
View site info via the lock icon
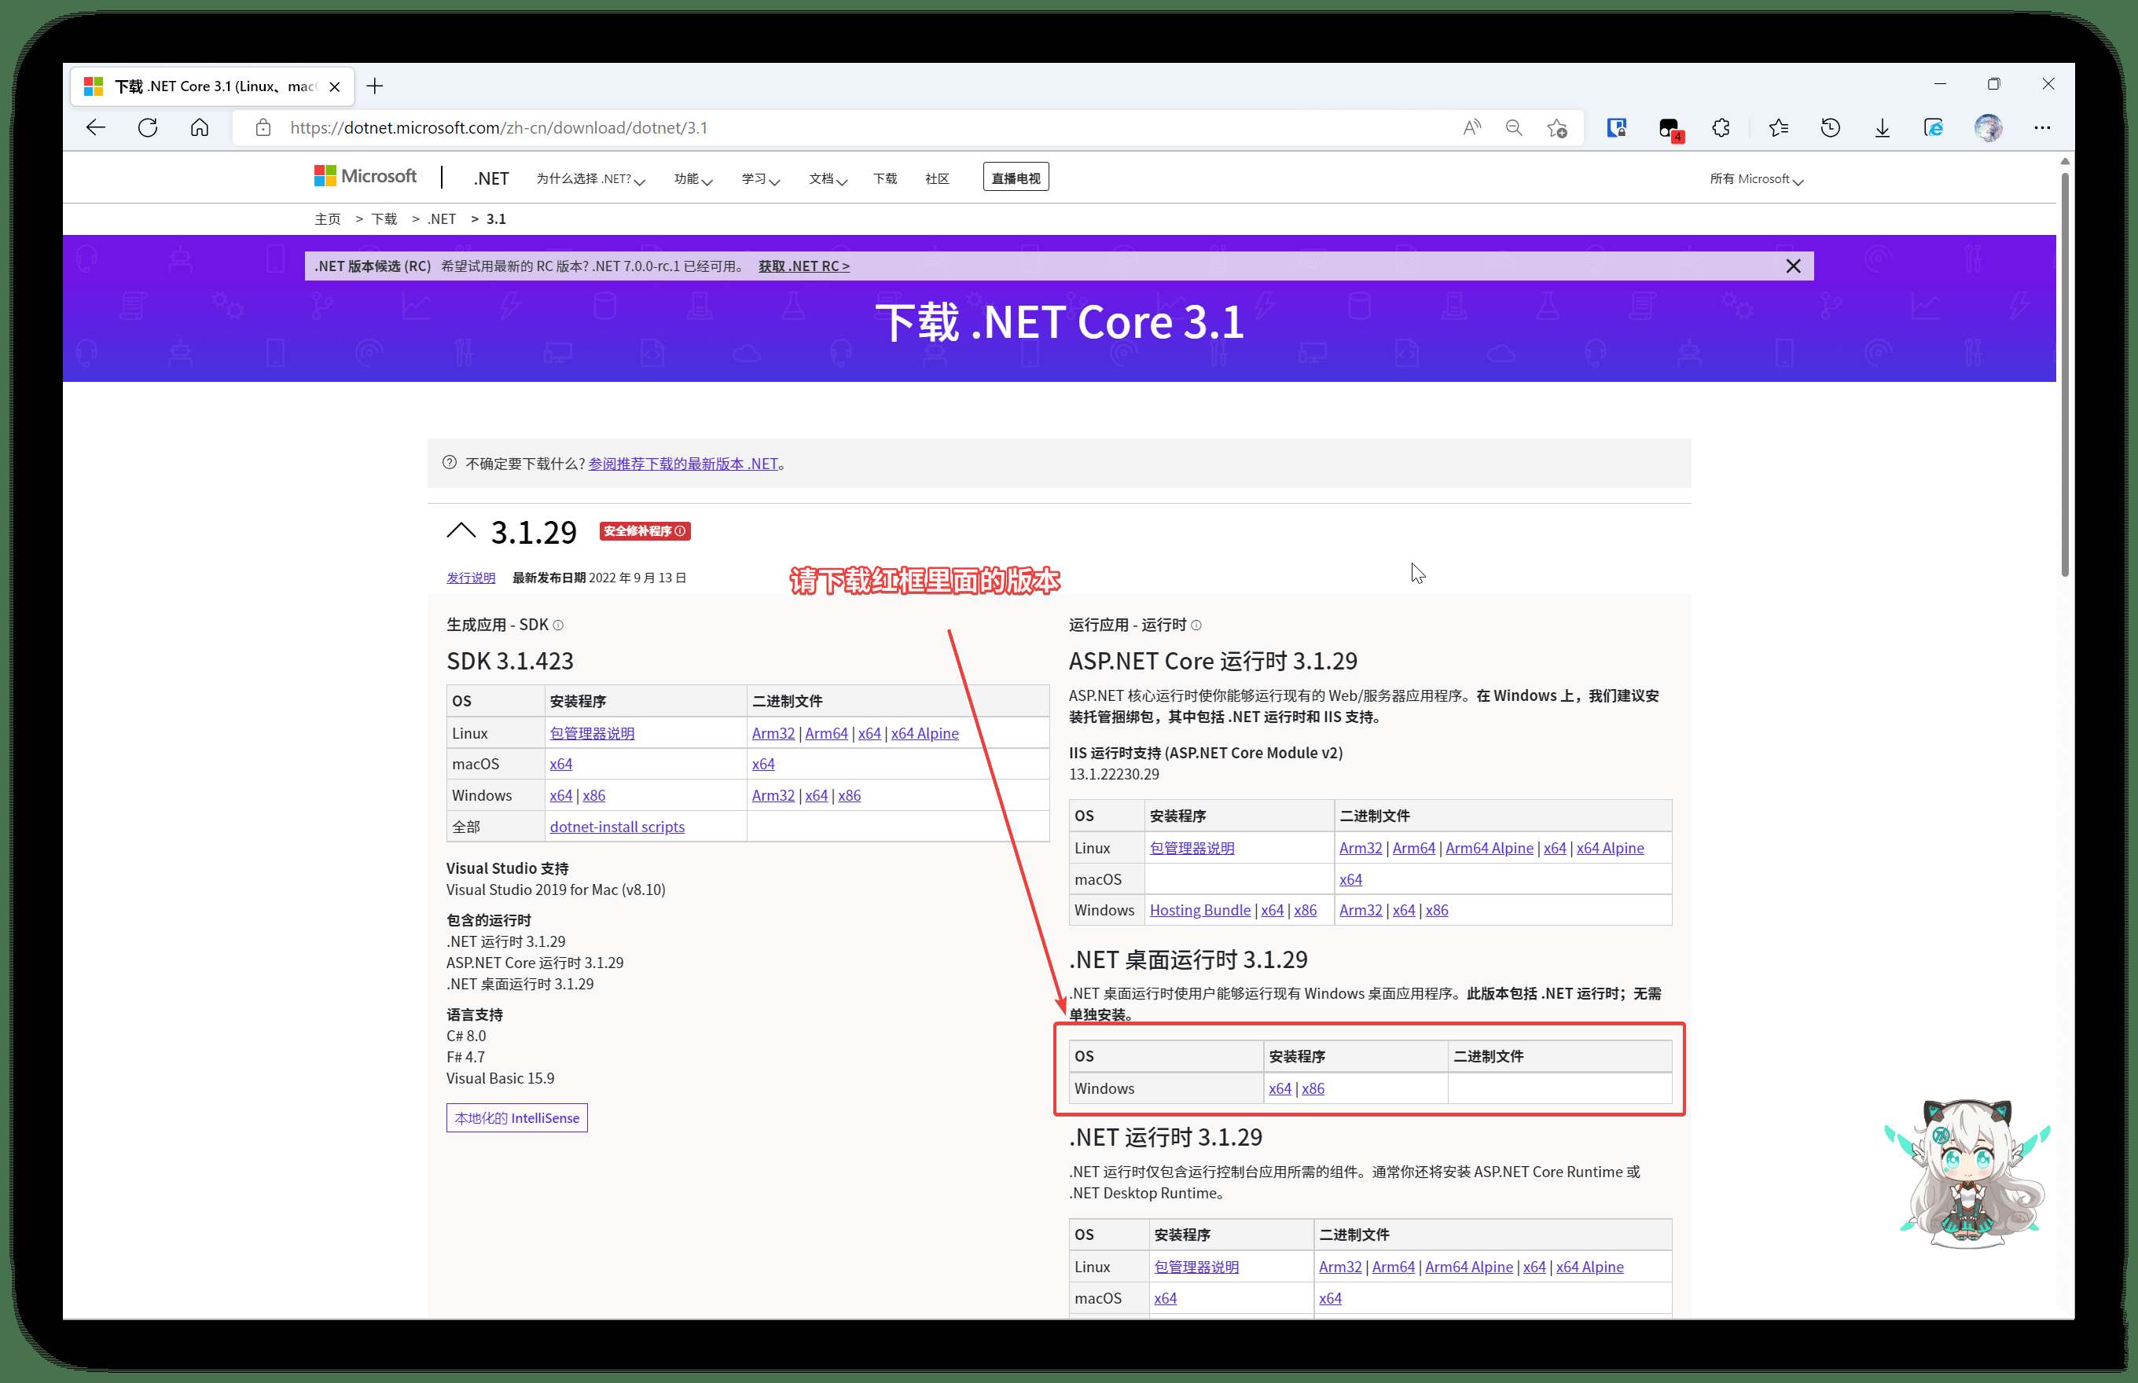click(263, 127)
